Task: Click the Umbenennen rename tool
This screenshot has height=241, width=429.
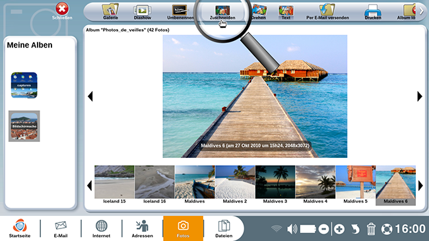Action: (181, 11)
